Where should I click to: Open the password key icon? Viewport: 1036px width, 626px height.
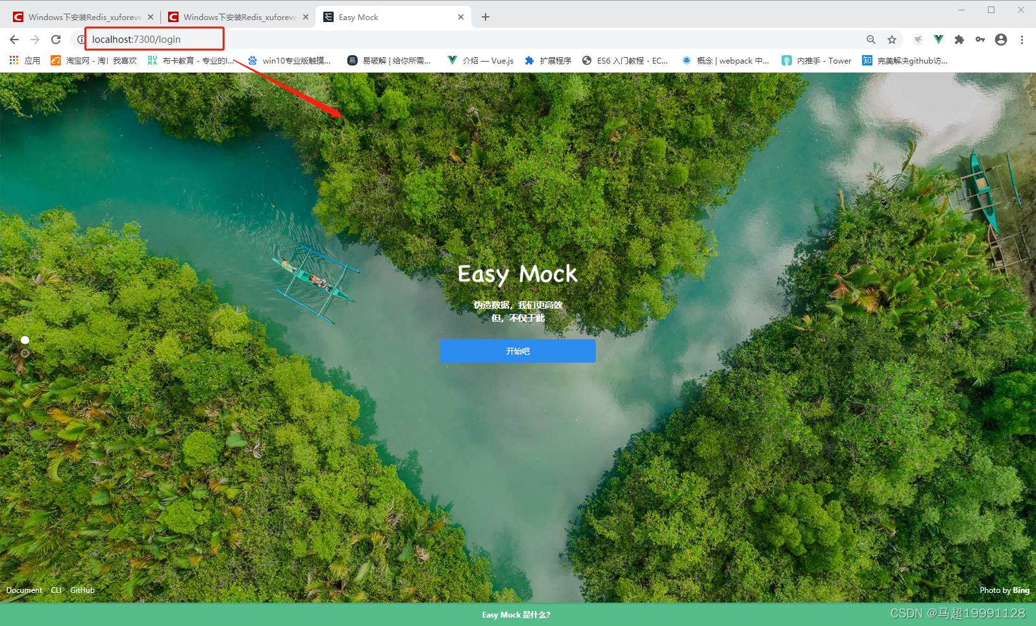click(x=980, y=40)
